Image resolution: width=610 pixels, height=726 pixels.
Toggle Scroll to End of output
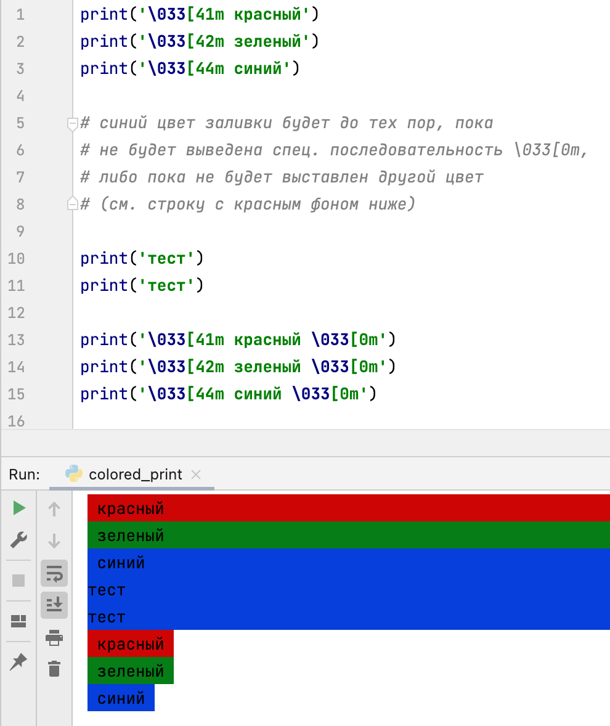pyautogui.click(x=54, y=605)
